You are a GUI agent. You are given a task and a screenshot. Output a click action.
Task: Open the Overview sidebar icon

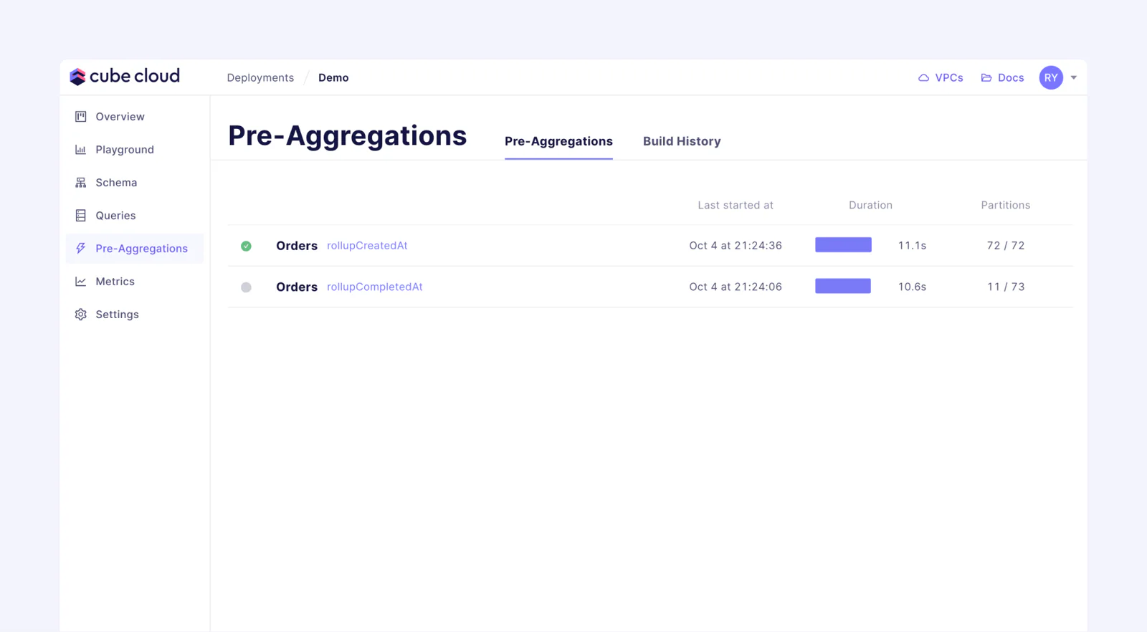click(81, 116)
